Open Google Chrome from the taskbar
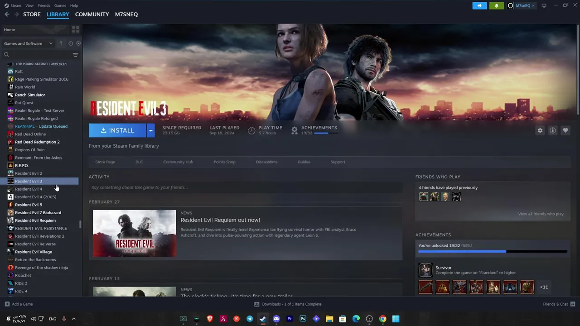The height and width of the screenshot is (326, 580). click(x=382, y=319)
